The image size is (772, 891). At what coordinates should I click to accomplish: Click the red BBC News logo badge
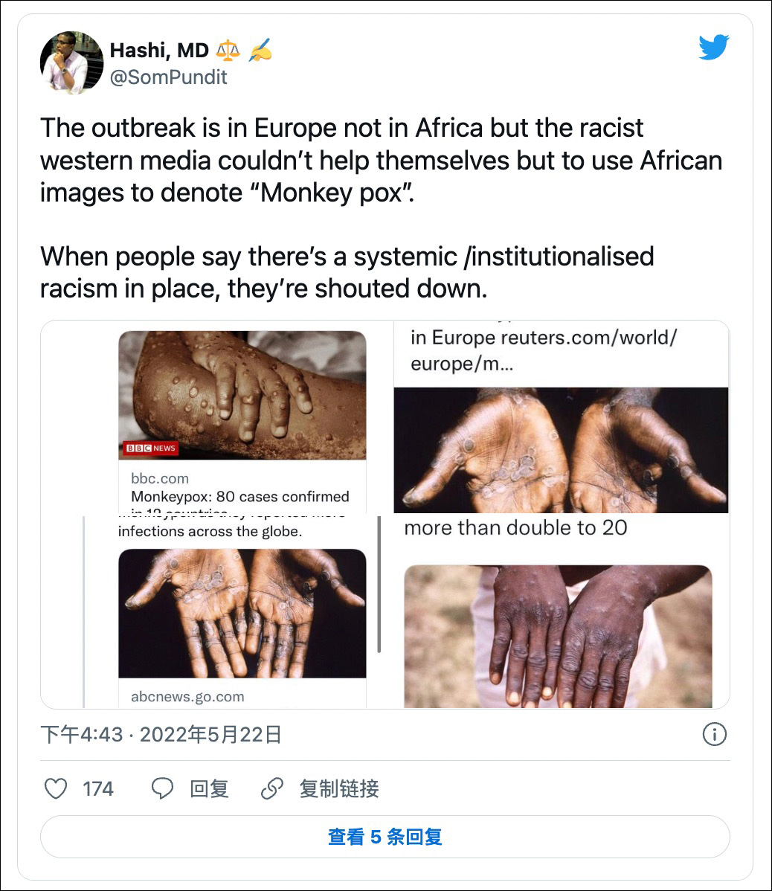[x=149, y=448]
